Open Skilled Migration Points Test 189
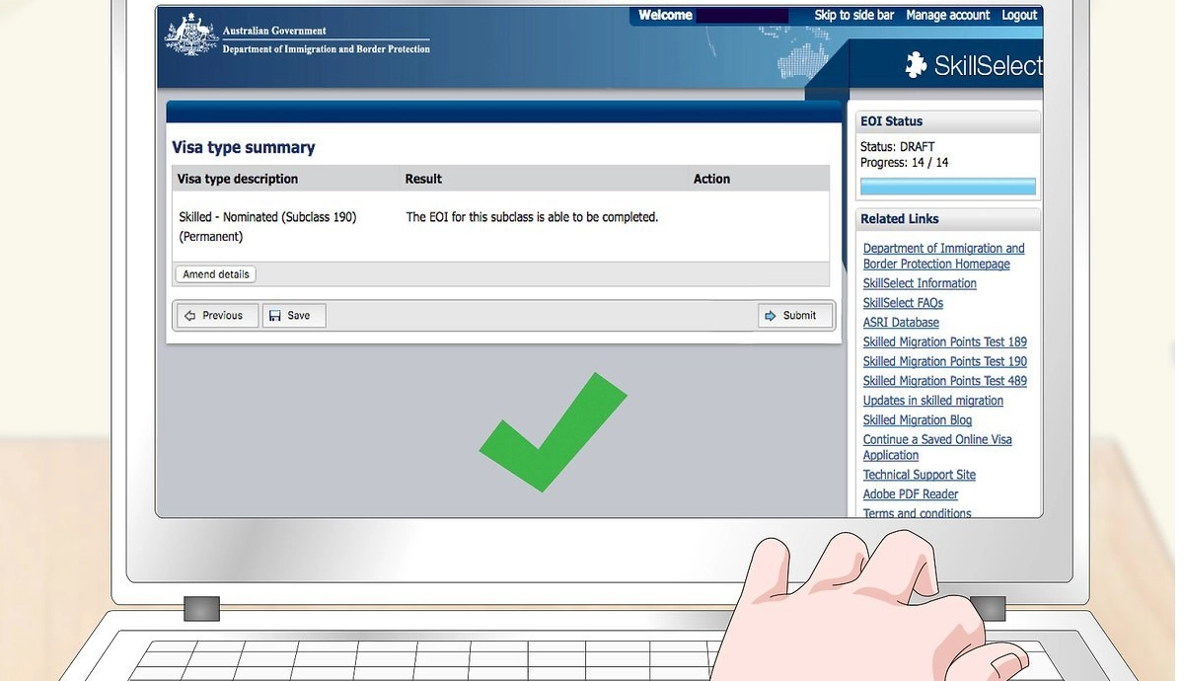 pos(944,342)
